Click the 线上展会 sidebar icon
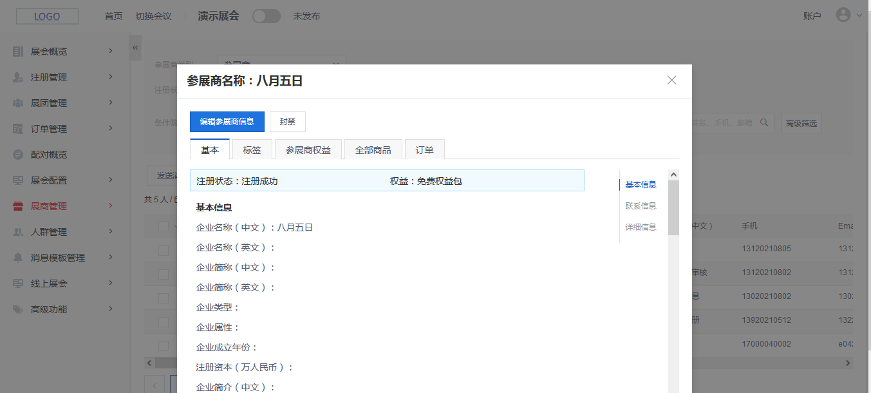This screenshot has height=393, width=871. [x=18, y=283]
